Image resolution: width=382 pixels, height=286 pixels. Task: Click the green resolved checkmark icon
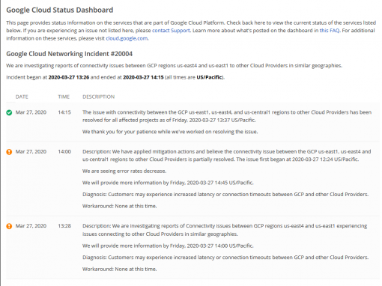tap(9, 113)
